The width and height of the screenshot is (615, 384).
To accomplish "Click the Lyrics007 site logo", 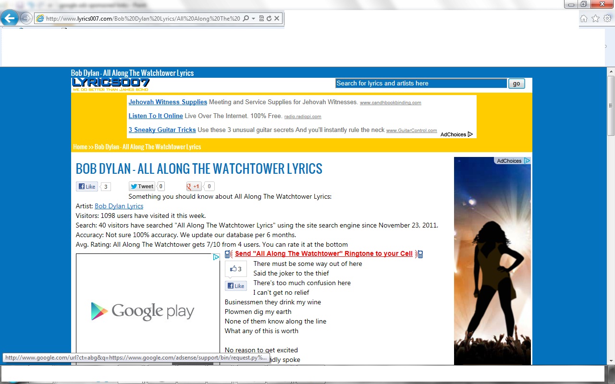I will tap(111, 84).
